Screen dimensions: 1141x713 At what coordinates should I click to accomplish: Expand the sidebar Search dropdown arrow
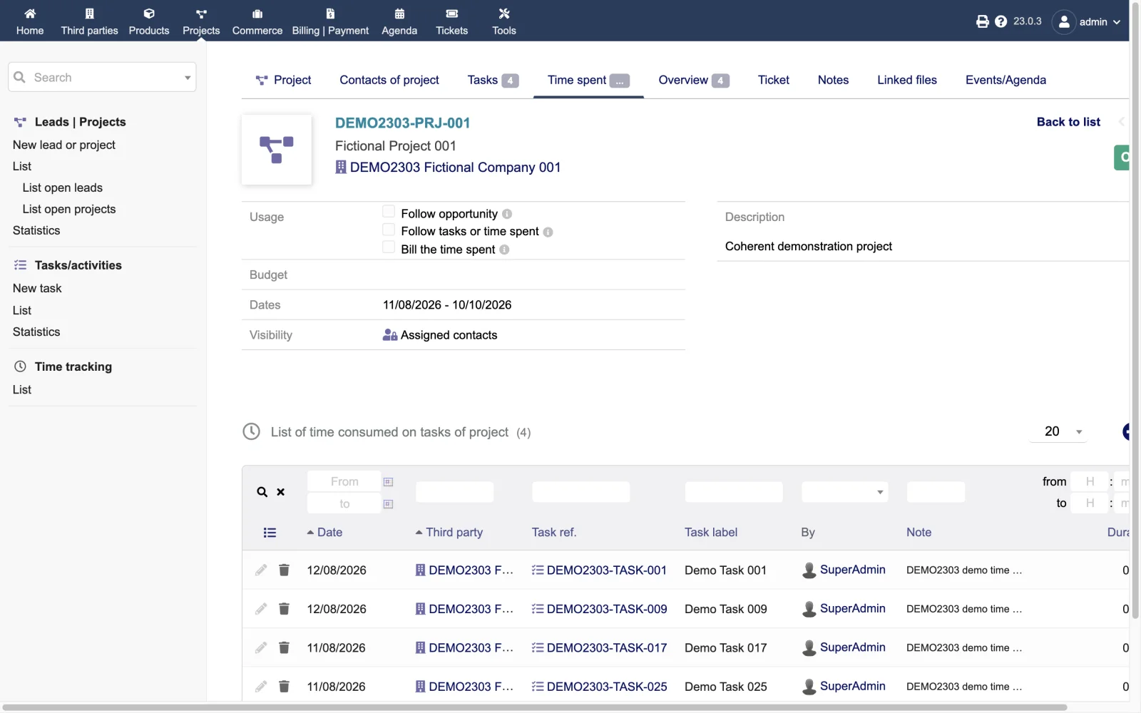(188, 78)
